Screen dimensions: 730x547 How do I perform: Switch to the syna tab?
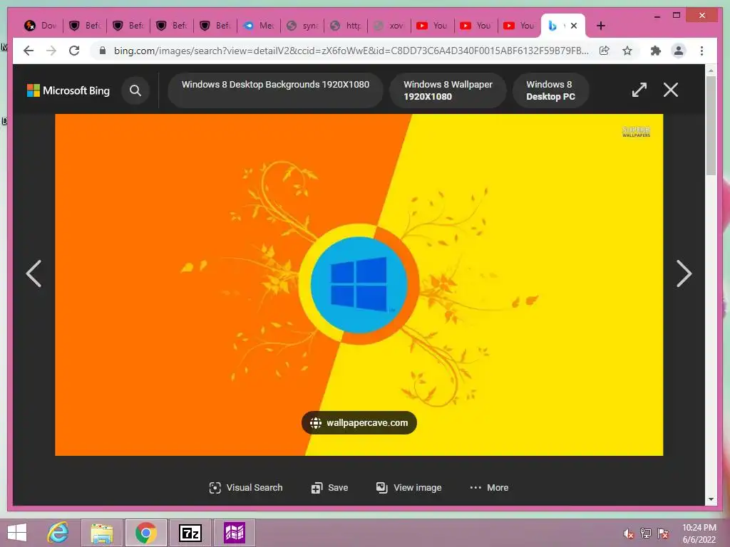[x=302, y=26]
